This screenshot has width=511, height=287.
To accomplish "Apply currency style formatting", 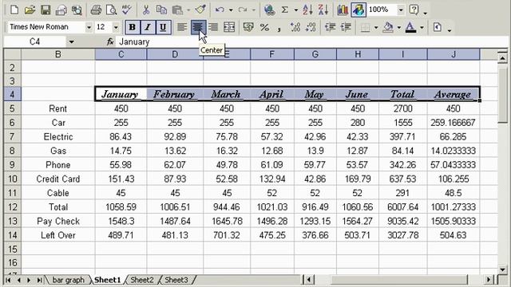I will 248,27.
